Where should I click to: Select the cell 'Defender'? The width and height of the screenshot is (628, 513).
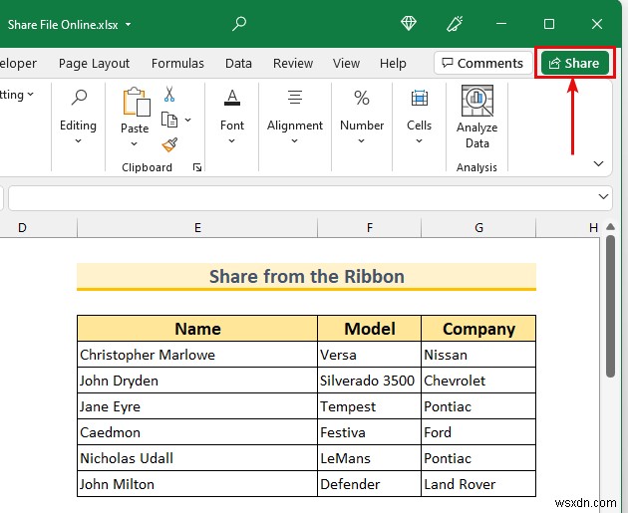pos(369,484)
